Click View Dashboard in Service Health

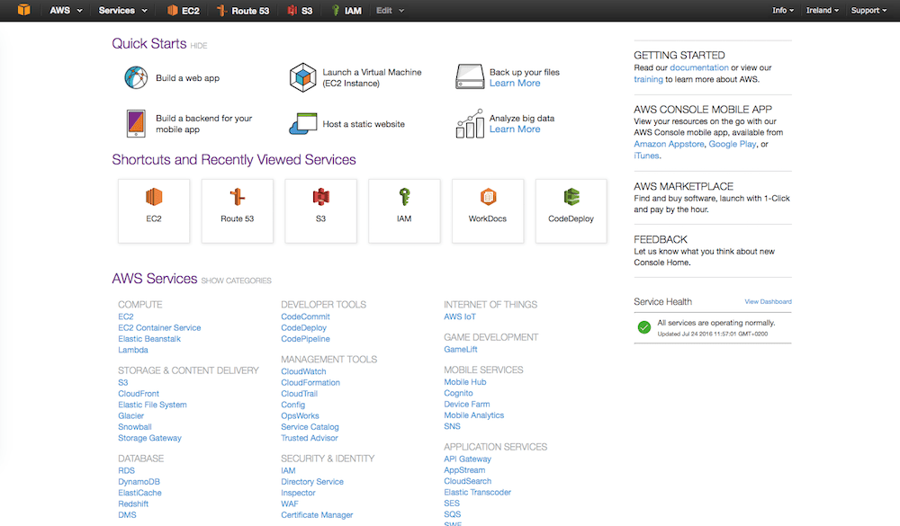point(768,301)
